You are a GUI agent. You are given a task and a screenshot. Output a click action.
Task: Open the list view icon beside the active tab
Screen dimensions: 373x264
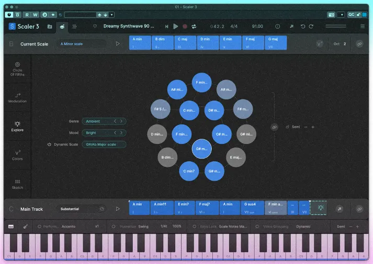point(74,26)
